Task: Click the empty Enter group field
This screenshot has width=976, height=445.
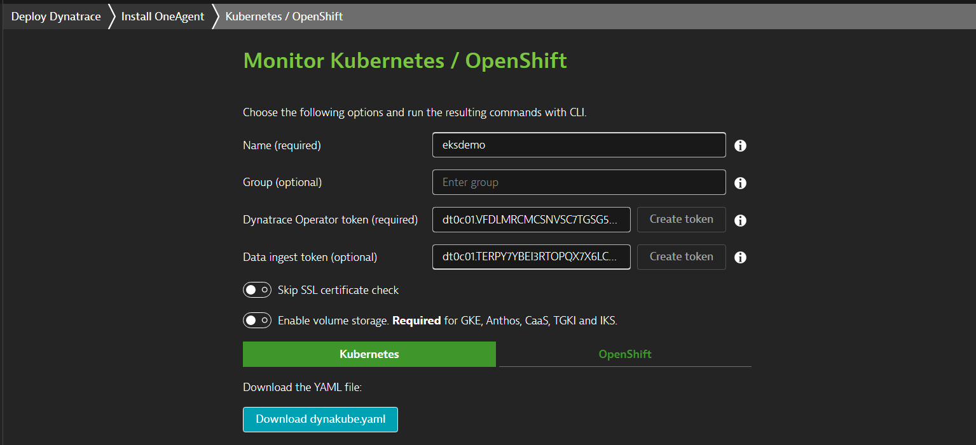Action: (578, 182)
